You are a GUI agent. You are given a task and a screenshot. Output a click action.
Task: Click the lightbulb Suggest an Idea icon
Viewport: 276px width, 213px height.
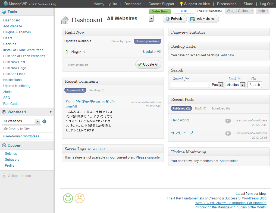[x=181, y=4]
